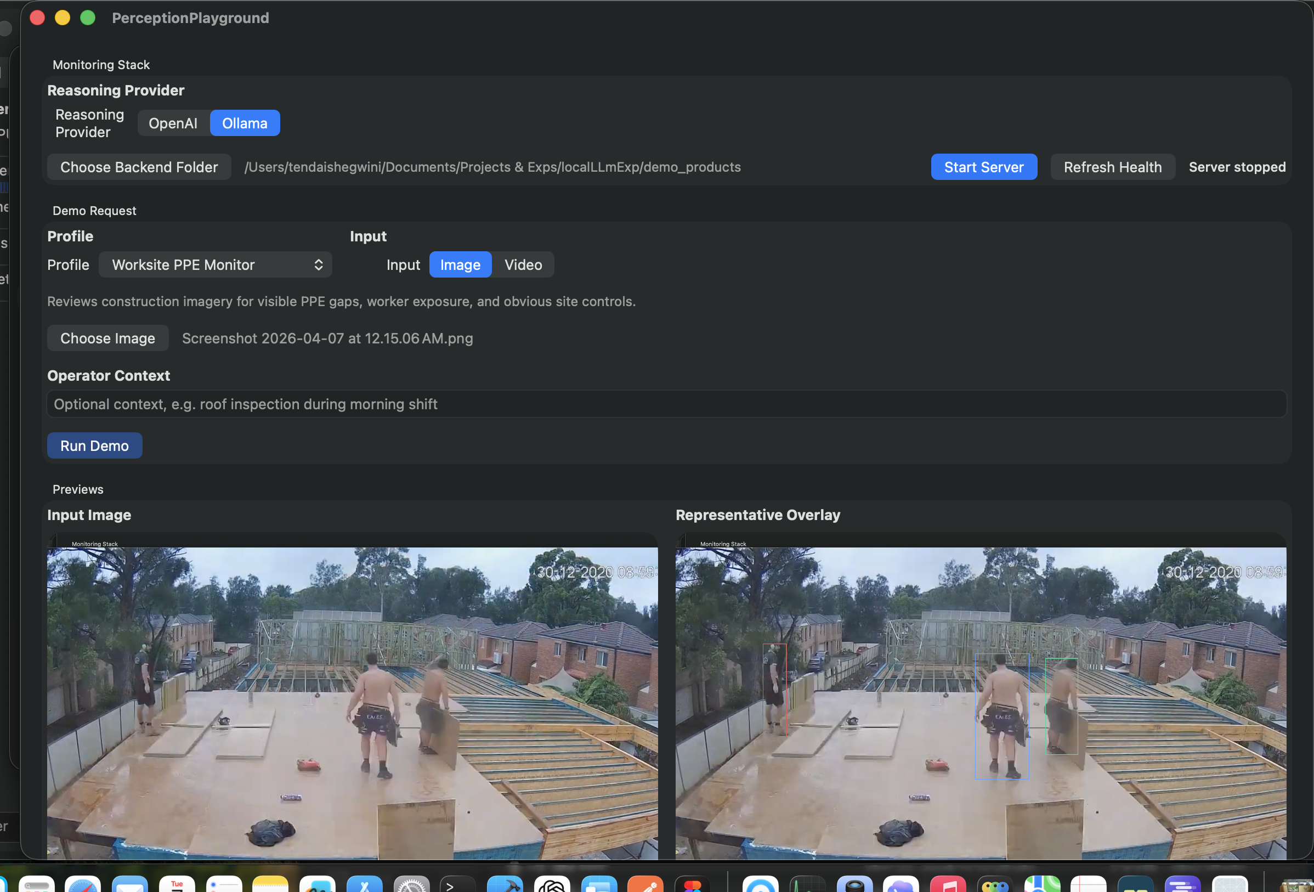
Task: Run the demo with Run Demo
Action: 94,445
